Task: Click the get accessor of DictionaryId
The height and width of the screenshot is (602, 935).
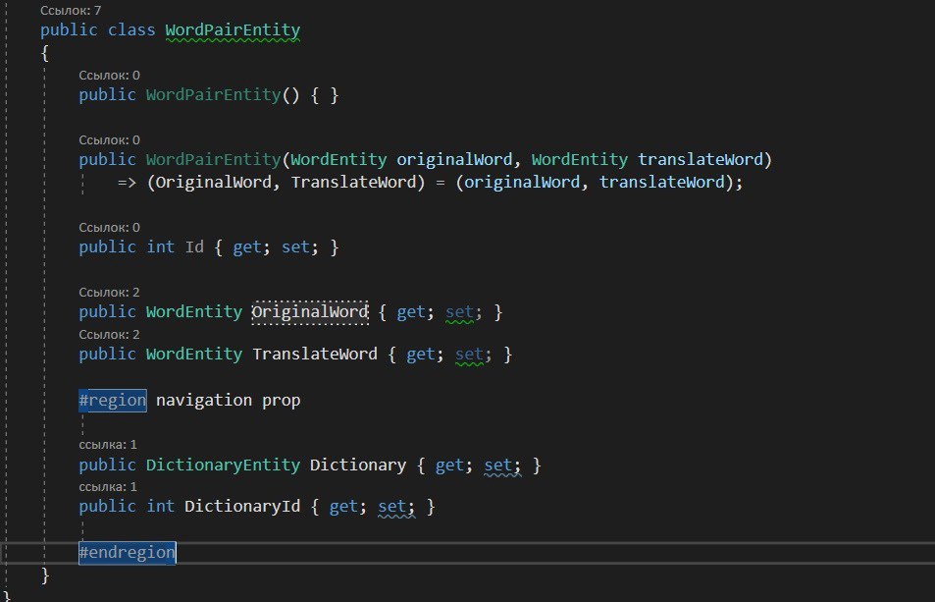Action: pyautogui.click(x=343, y=507)
